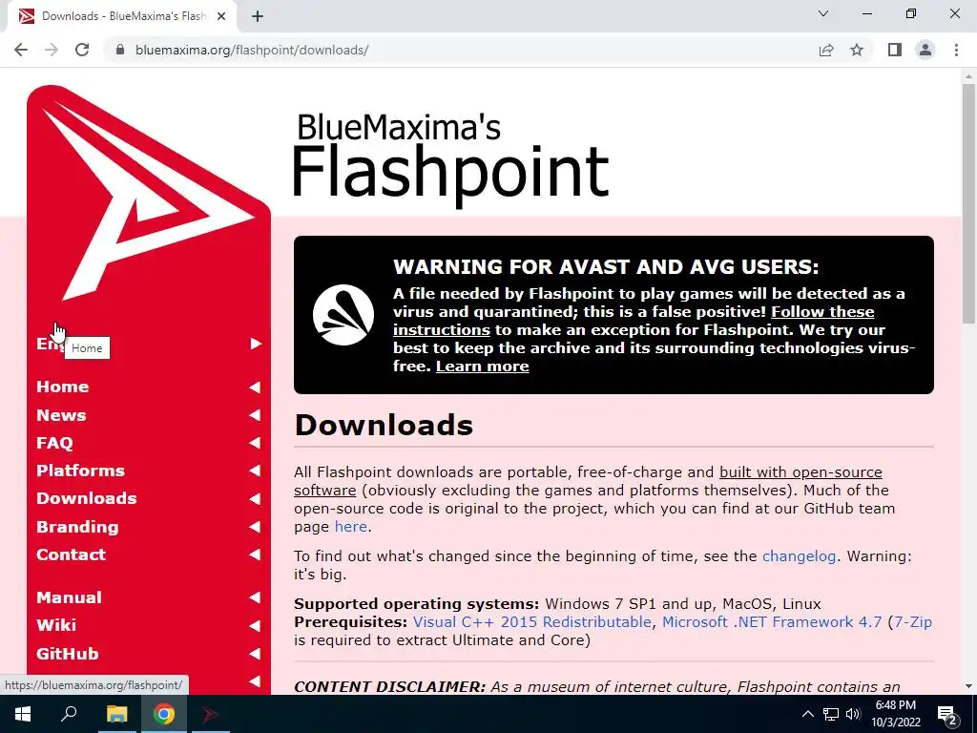Viewport: 977px width, 733px height.
Task: Reload the page with the refresh icon
Action: pos(82,50)
